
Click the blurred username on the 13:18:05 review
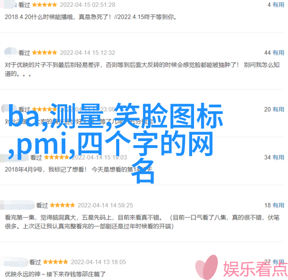14,262
